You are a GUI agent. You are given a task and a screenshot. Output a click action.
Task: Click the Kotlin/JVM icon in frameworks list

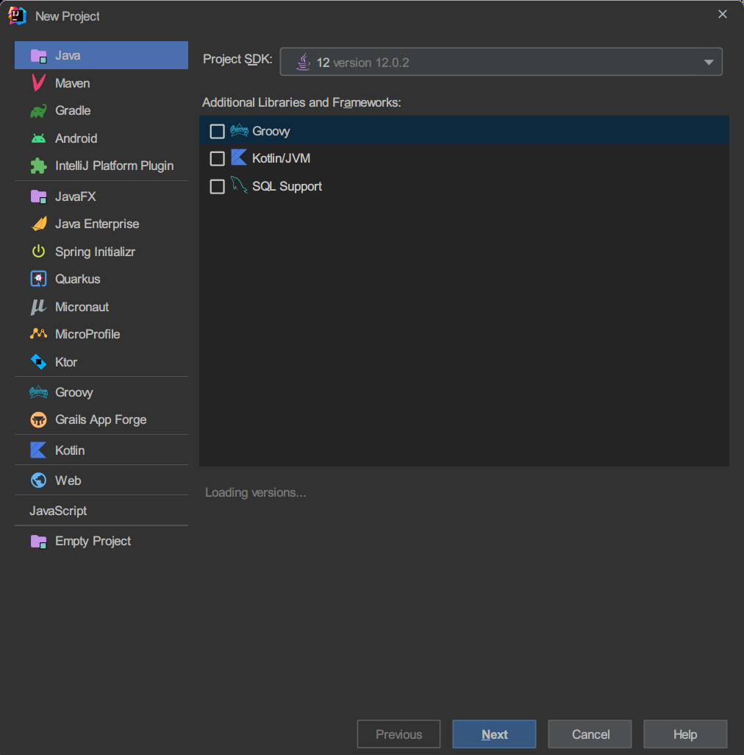(x=239, y=157)
